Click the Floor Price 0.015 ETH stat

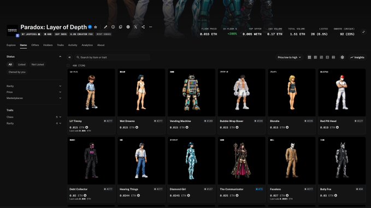(x=208, y=32)
